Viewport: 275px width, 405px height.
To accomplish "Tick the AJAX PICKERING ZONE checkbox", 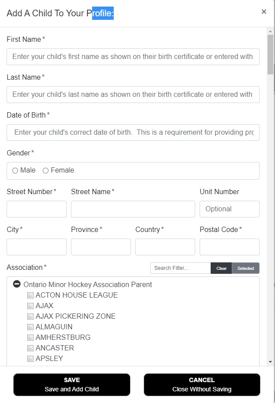I will (30, 317).
